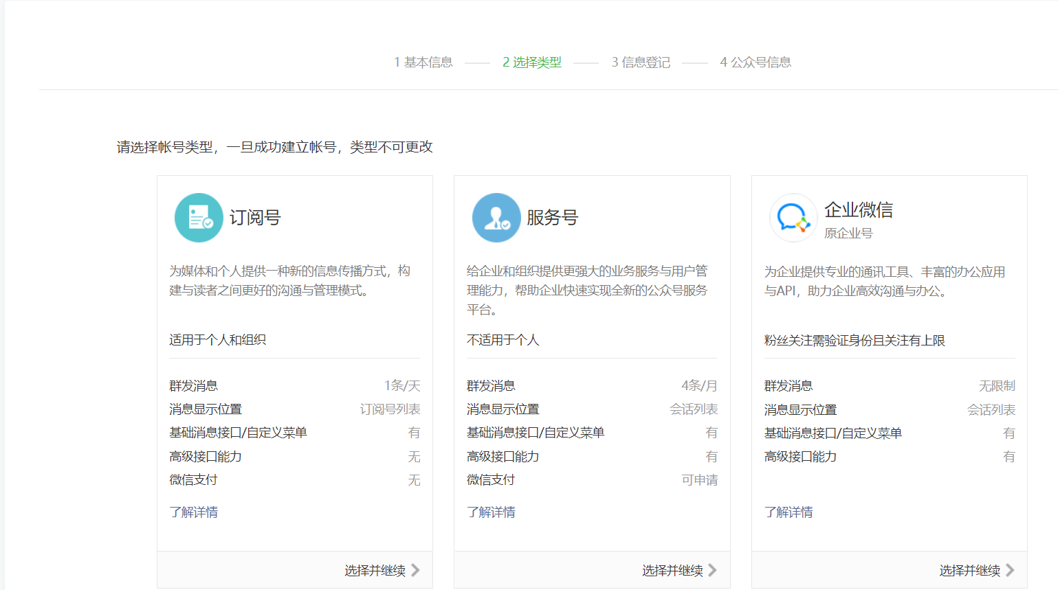View current step 2 选择类型
Screen dimensions: 1058x590
[x=531, y=62]
